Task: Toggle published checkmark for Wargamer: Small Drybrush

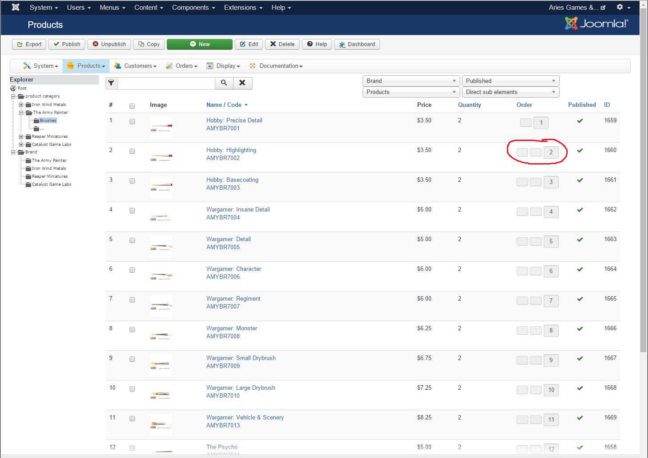Action: [580, 358]
